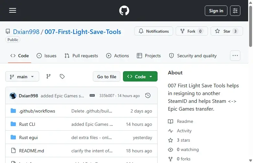
Task: Open the Dxian998 owner profile link
Action: (26, 32)
